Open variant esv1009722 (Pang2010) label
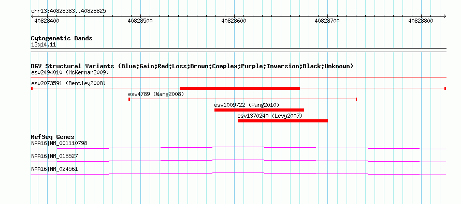The image size is (461, 204). click(x=247, y=105)
